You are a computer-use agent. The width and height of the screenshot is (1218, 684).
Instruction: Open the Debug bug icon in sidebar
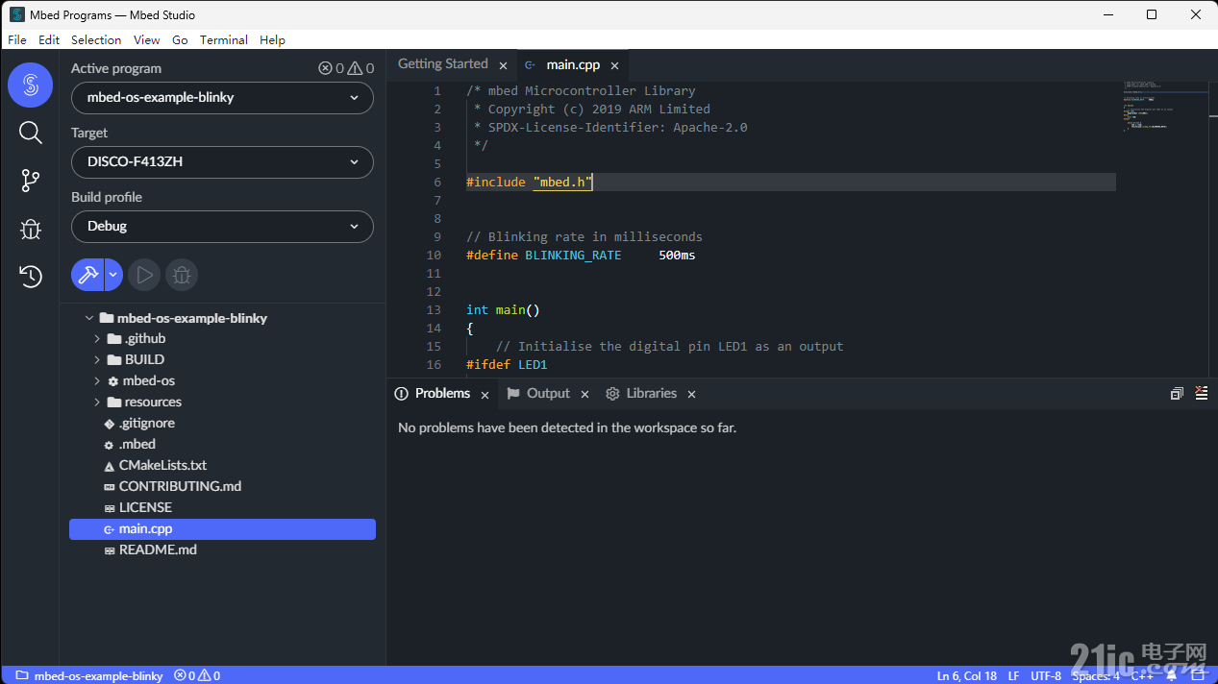click(x=30, y=229)
